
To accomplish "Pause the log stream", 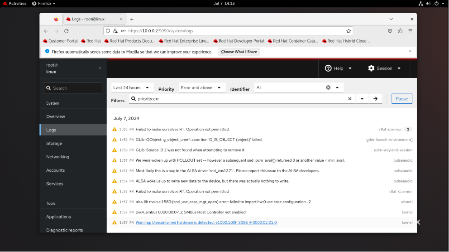I will click(402, 99).
